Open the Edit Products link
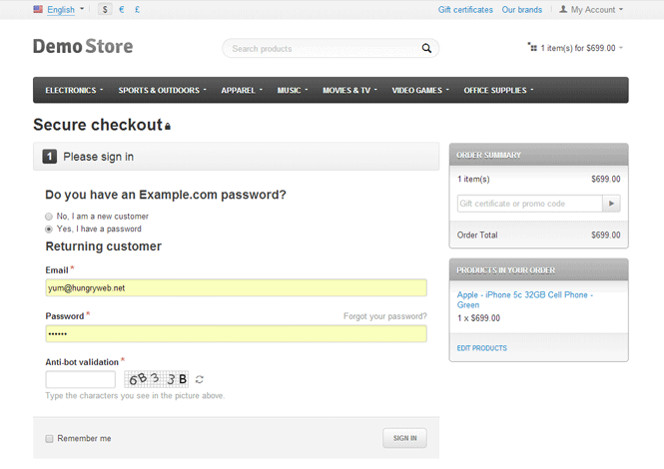Screen dimensions: 664x469 [481, 348]
